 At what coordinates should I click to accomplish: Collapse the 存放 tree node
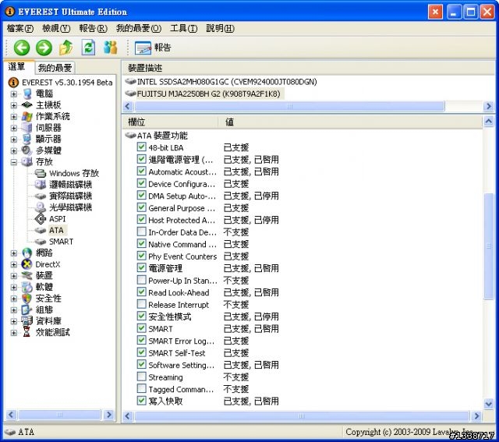[x=14, y=162]
